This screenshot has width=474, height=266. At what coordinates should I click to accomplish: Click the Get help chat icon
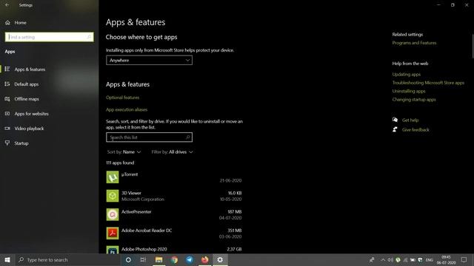tap(395, 120)
